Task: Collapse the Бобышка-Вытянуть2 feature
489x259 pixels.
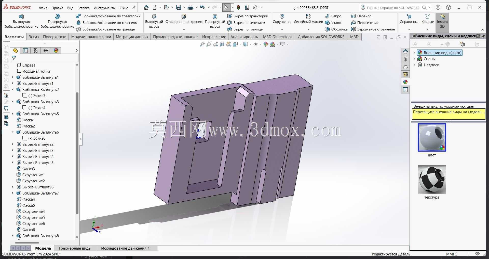Action: 13,89
